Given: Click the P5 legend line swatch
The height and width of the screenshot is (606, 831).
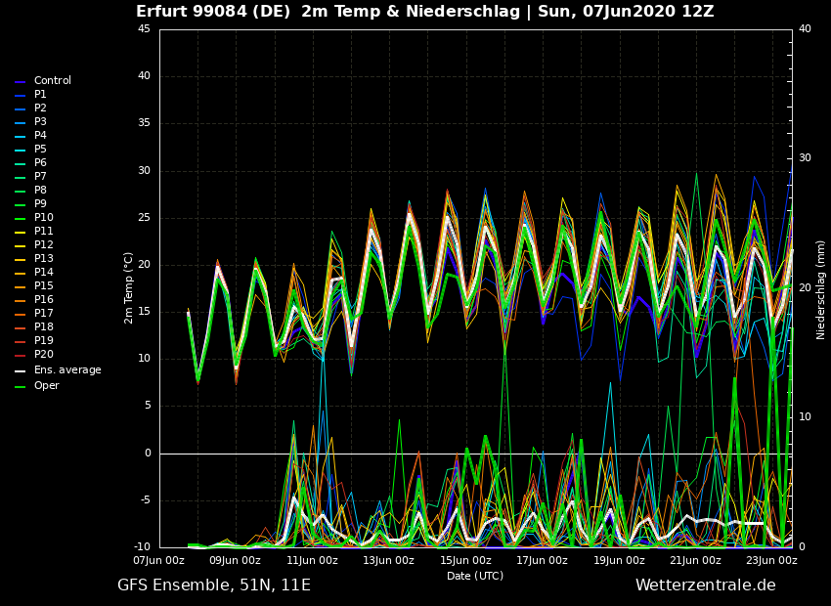Looking at the screenshot, I should point(20,150).
